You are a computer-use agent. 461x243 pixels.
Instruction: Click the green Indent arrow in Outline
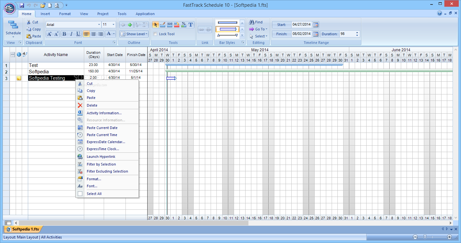point(130,25)
